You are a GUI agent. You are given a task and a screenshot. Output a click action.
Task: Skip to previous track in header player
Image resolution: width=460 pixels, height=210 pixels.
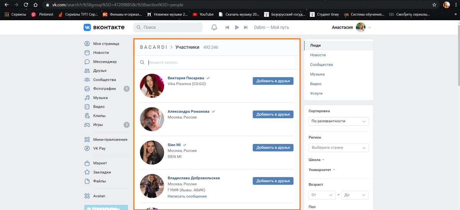point(227,27)
